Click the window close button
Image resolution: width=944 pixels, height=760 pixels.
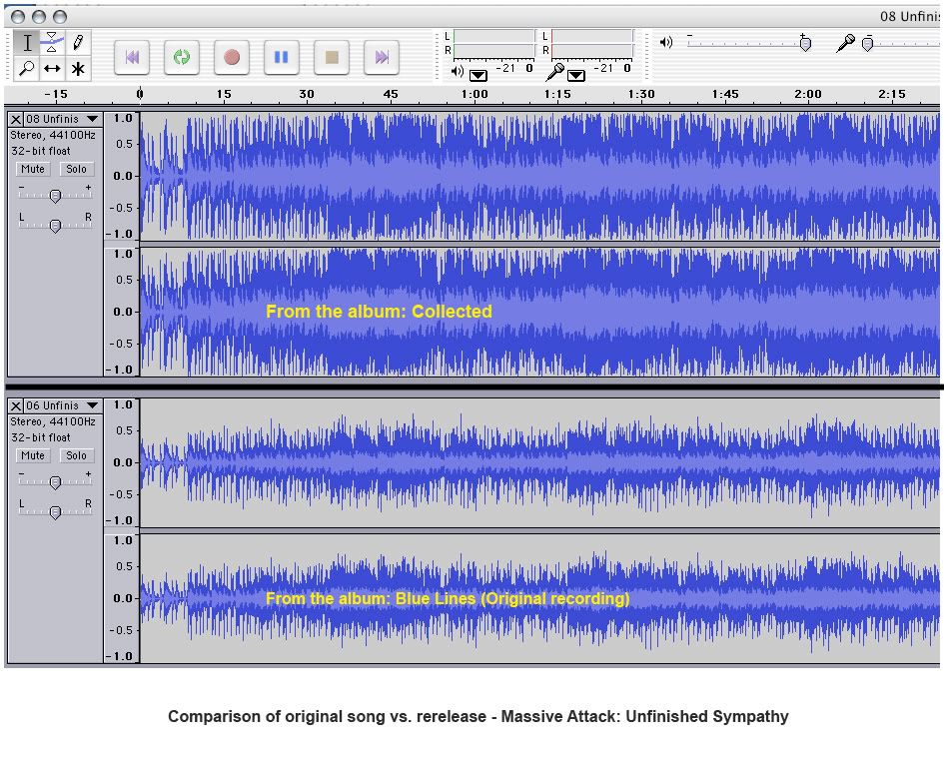tap(18, 17)
